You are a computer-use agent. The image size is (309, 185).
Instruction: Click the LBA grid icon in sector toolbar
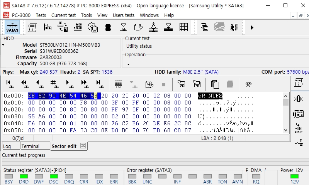click(118, 84)
